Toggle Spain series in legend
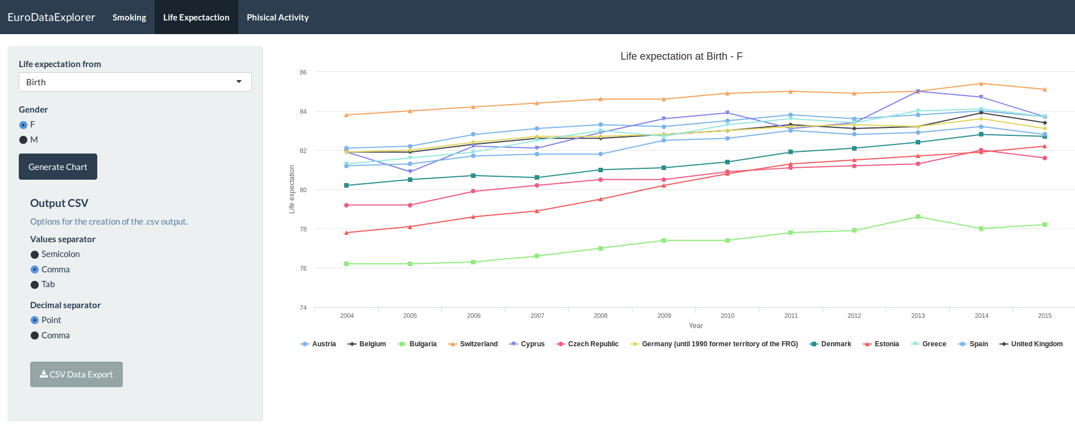Screen dimensions: 1075x431 [973, 344]
